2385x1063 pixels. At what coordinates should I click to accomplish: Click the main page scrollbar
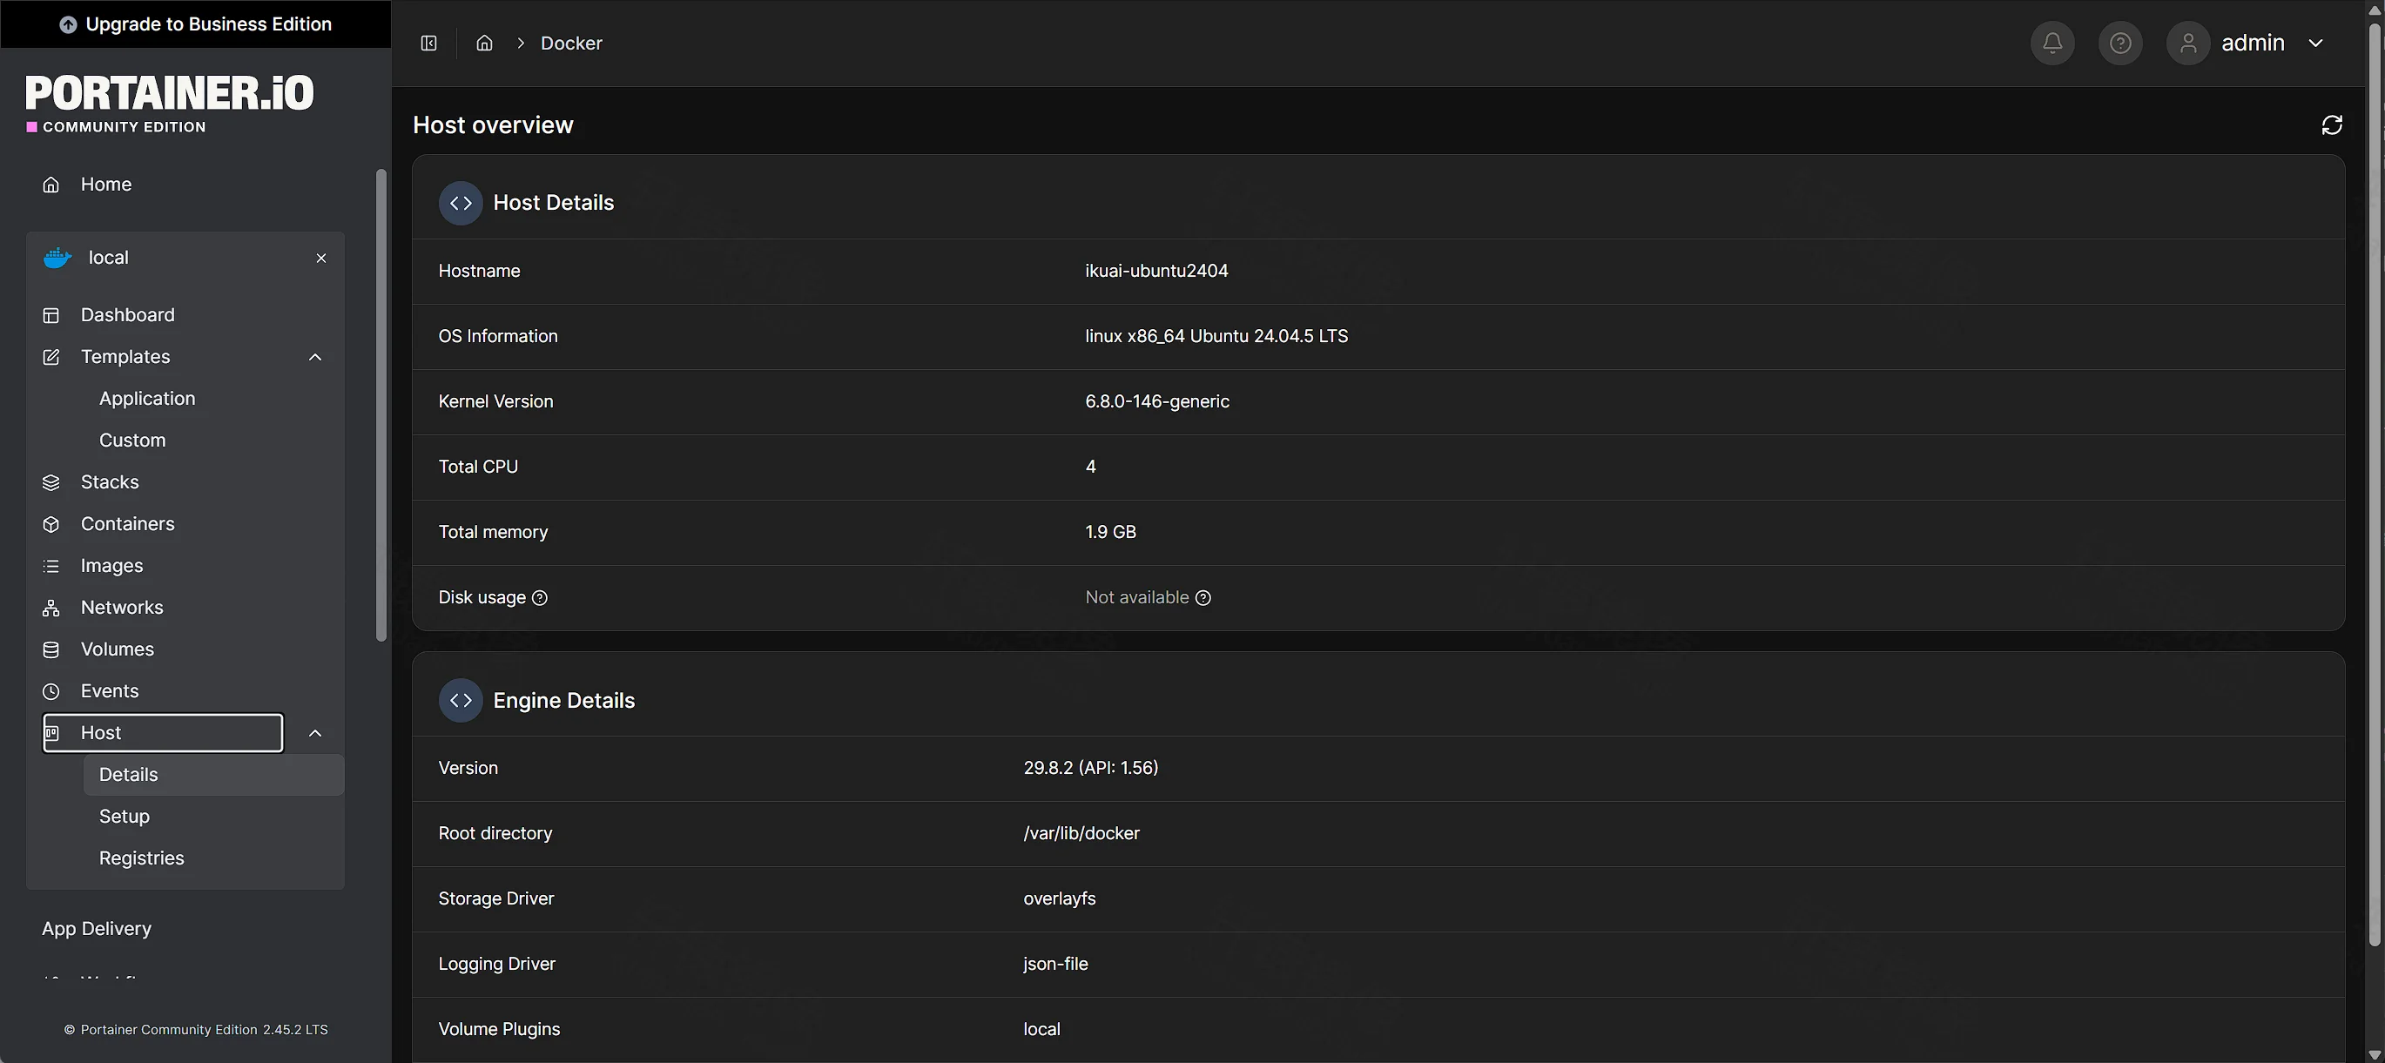[x=2374, y=484]
